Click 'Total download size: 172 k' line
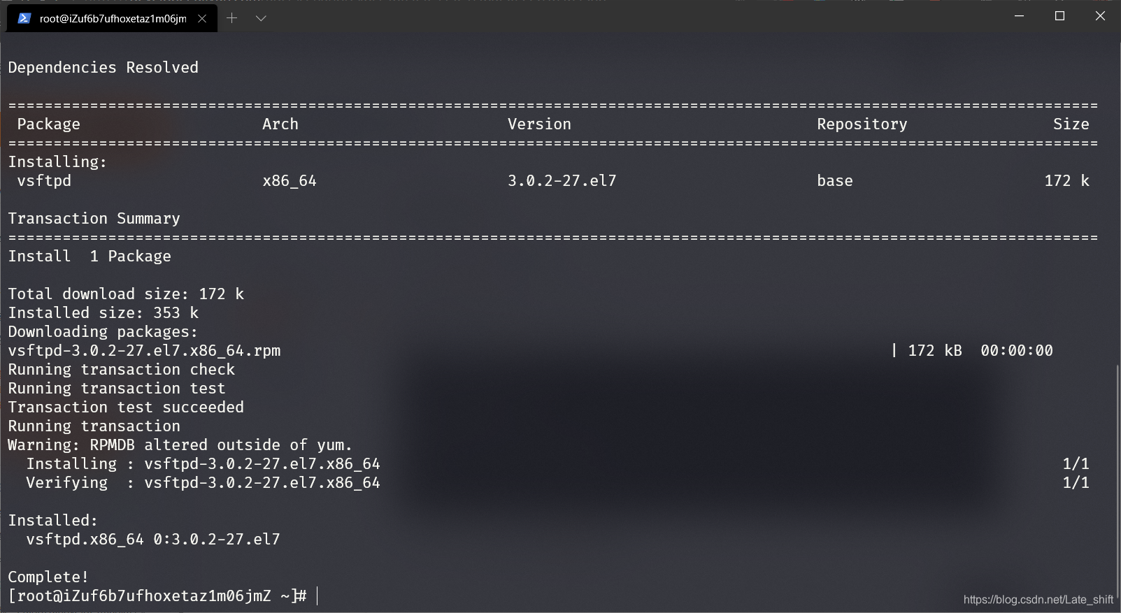This screenshot has width=1121, height=613. (x=126, y=294)
